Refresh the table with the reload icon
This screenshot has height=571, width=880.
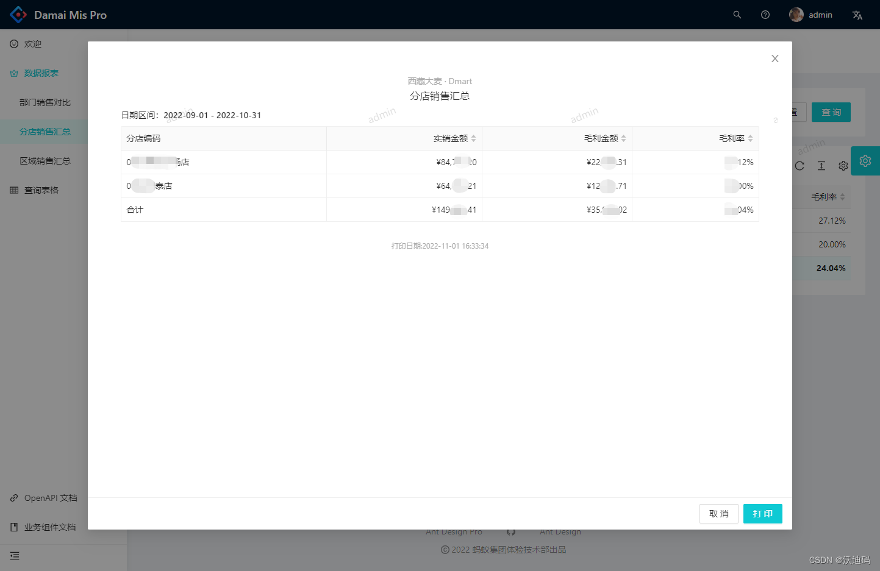click(x=800, y=165)
